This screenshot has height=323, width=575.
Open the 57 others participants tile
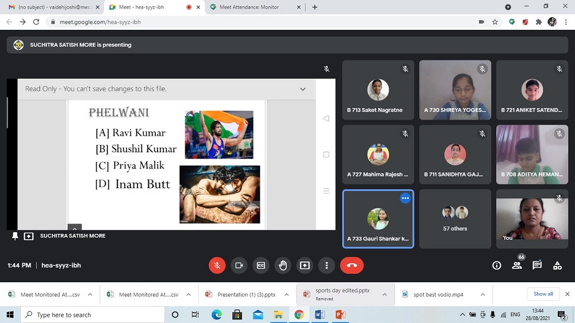pyautogui.click(x=455, y=219)
